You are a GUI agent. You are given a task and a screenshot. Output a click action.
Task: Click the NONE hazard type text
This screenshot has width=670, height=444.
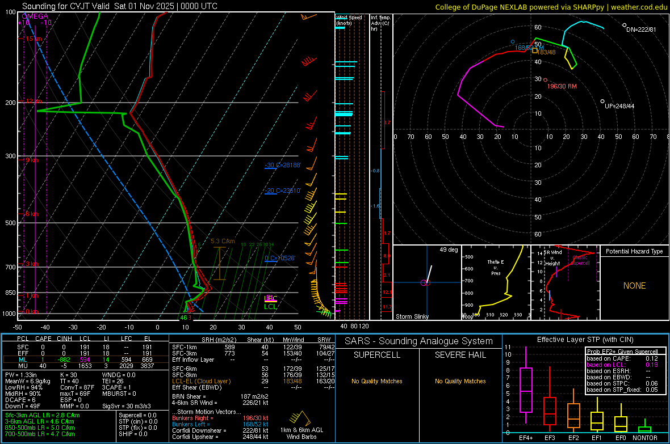point(634,286)
